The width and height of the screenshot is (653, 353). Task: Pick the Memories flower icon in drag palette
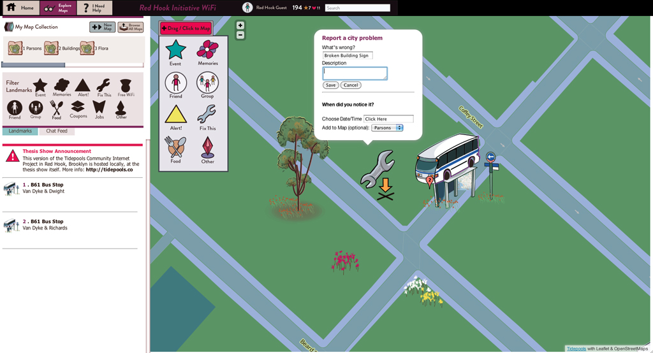(x=207, y=50)
